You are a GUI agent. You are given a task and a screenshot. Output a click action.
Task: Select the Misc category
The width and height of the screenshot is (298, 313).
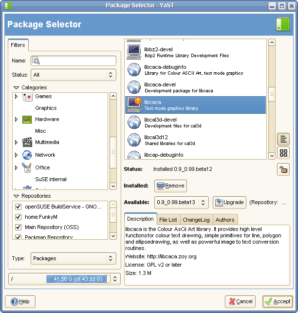coord(40,131)
